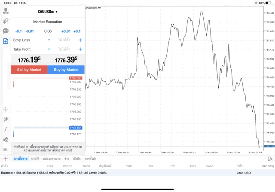Switch to the ข่าว (News) tab
275x192 pixels.
pos(67,159)
